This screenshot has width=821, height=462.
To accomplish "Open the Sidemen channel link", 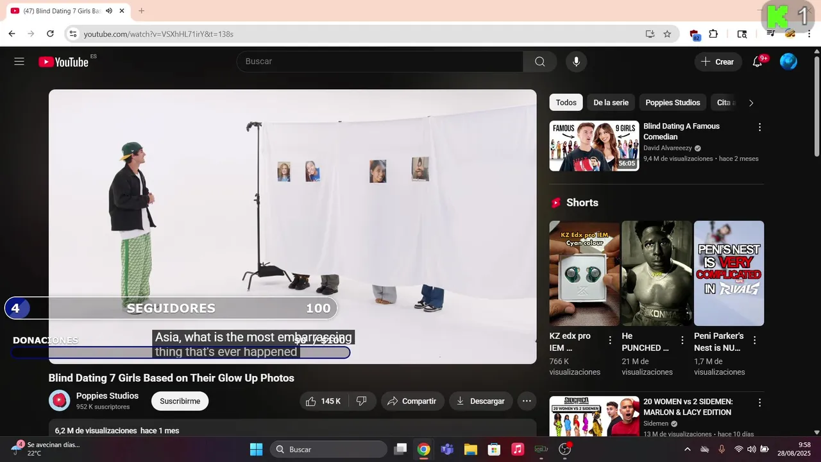I will pyautogui.click(x=656, y=424).
